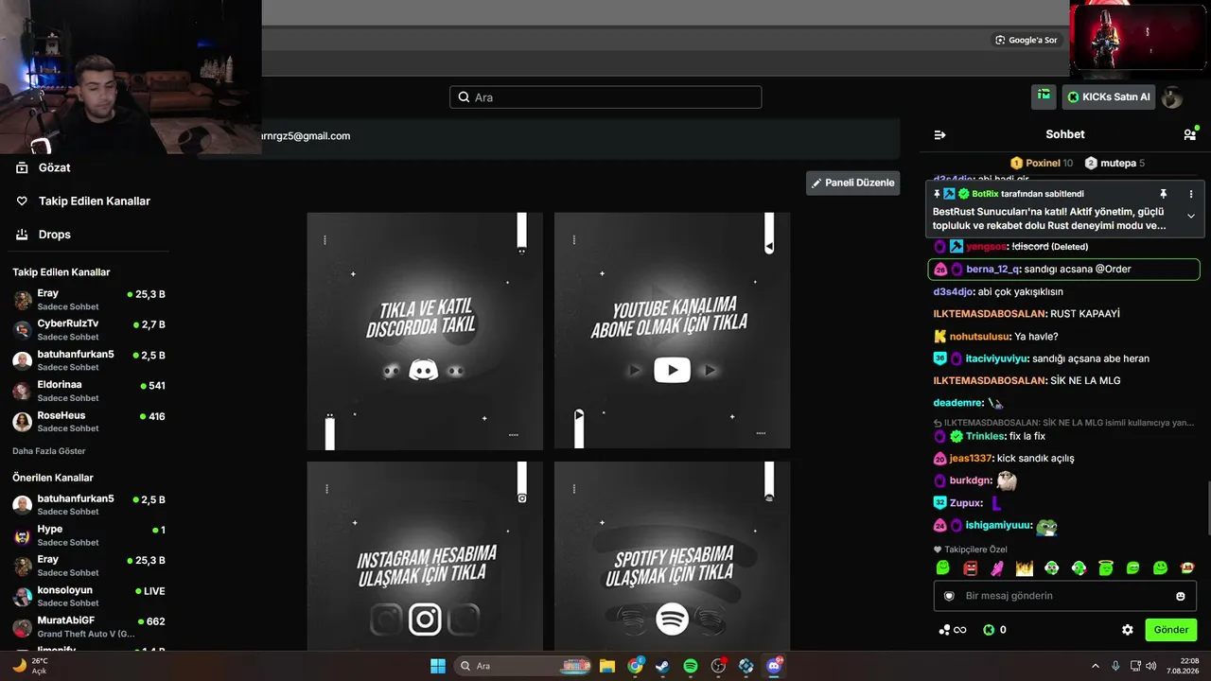Unpin the pinned BotRix message
The height and width of the screenshot is (681, 1211).
point(1164,194)
